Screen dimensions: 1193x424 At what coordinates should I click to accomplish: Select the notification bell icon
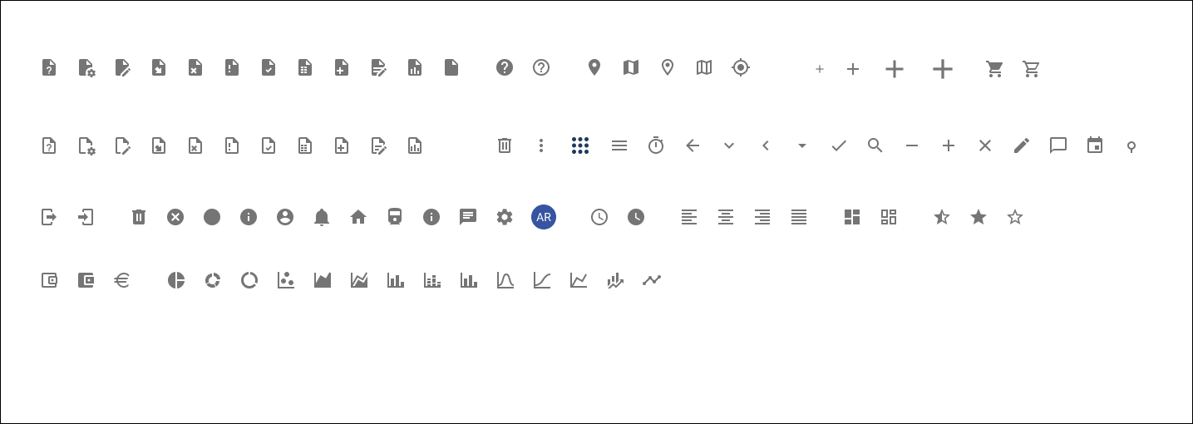point(322,217)
